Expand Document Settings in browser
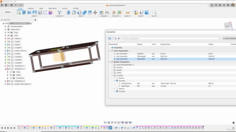The width and height of the screenshot is (236, 132). pyautogui.click(x=6, y=26)
